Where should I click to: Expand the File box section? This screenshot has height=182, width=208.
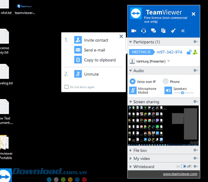(x=131, y=150)
